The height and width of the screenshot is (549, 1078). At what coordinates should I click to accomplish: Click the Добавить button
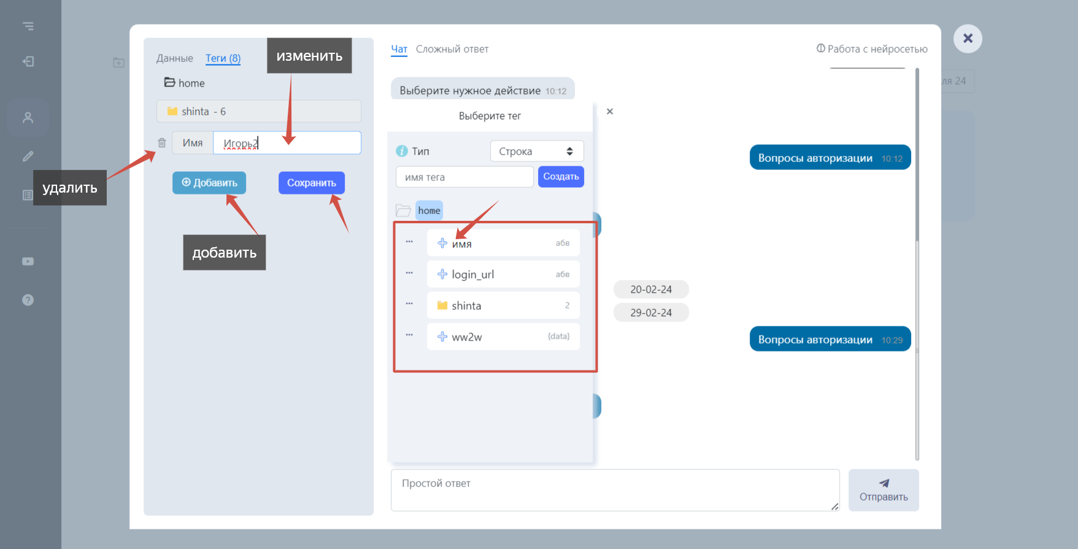pyautogui.click(x=209, y=183)
